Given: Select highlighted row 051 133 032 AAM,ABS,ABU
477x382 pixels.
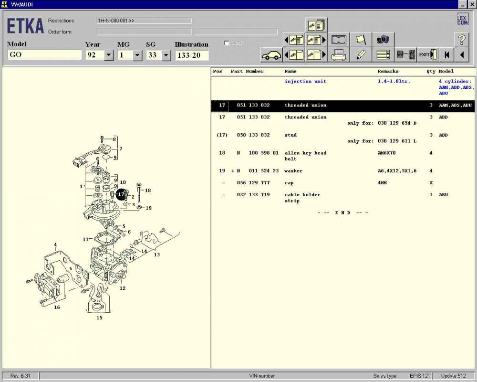Looking at the screenshot, I should point(343,106).
